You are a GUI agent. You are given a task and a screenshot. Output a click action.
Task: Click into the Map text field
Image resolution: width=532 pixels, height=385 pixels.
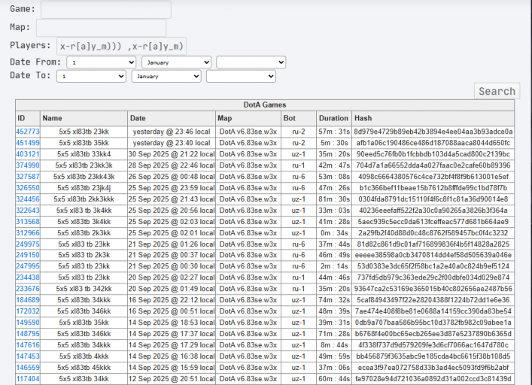pos(101,28)
